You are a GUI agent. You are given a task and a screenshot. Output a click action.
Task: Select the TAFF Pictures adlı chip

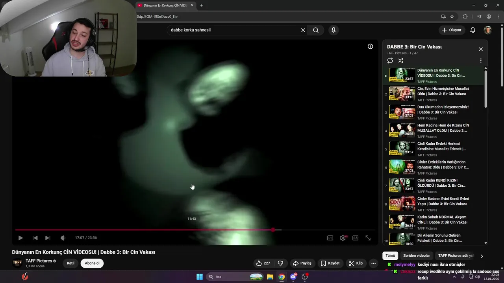pyautogui.click(x=456, y=255)
